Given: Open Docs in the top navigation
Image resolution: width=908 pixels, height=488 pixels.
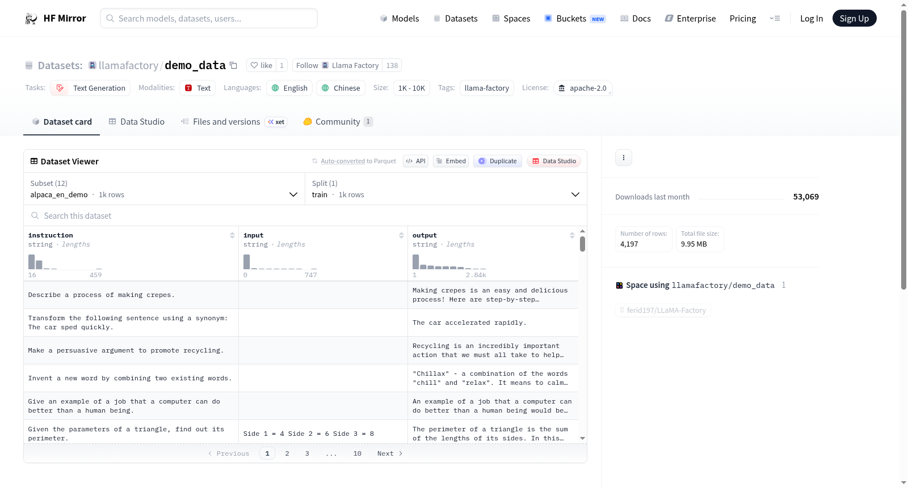Looking at the screenshot, I should tap(636, 19).
